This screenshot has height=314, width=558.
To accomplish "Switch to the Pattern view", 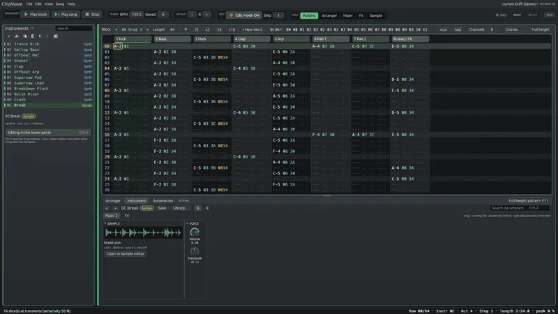I will tap(309, 15).
